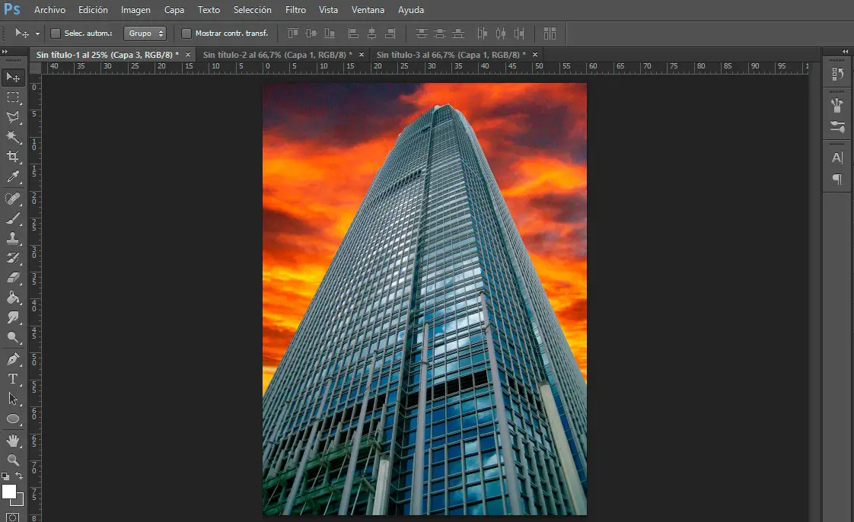Select the Magic Wand tool
The image size is (854, 522).
pyautogui.click(x=13, y=137)
